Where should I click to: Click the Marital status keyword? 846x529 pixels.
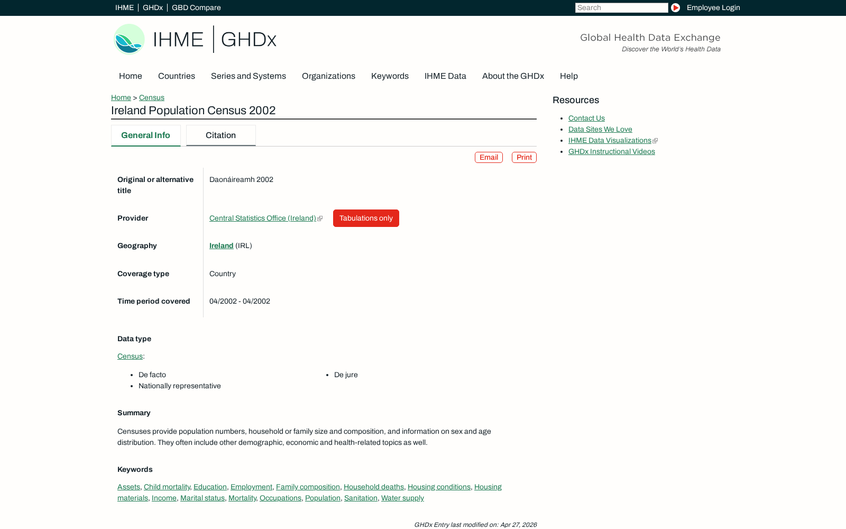click(x=203, y=498)
